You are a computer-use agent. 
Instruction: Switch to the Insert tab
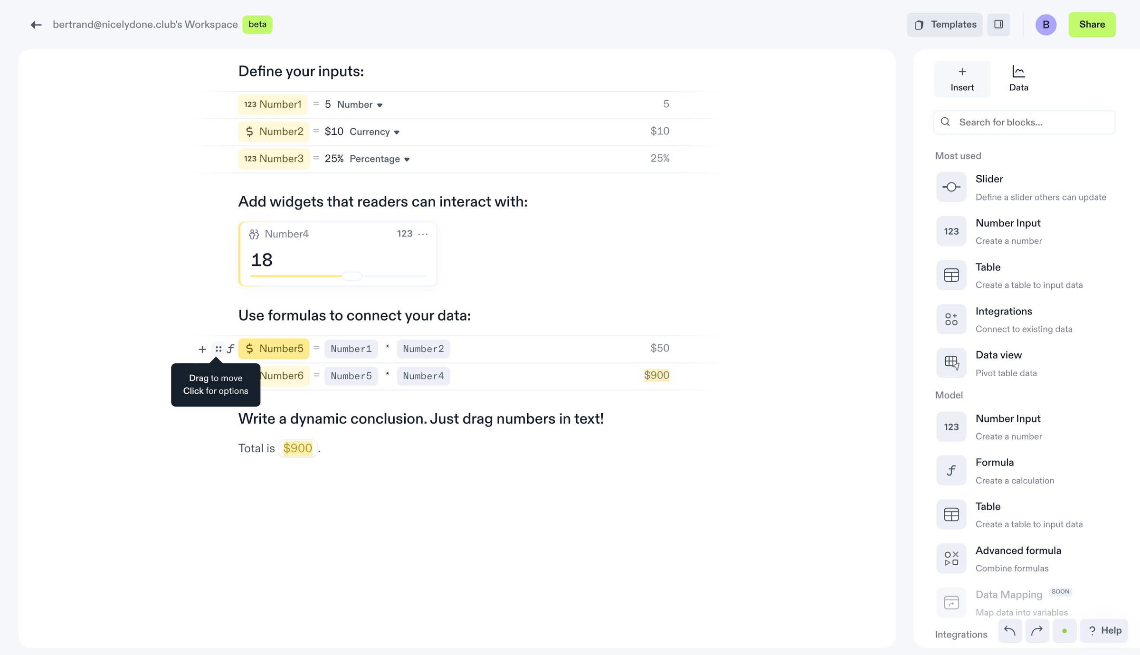tap(962, 79)
